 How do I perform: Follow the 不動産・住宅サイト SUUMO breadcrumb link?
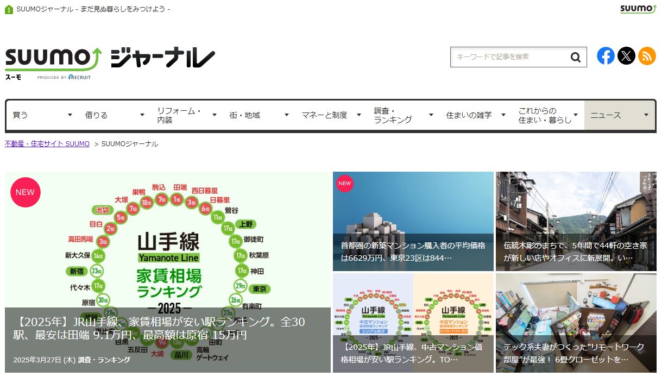coord(47,144)
